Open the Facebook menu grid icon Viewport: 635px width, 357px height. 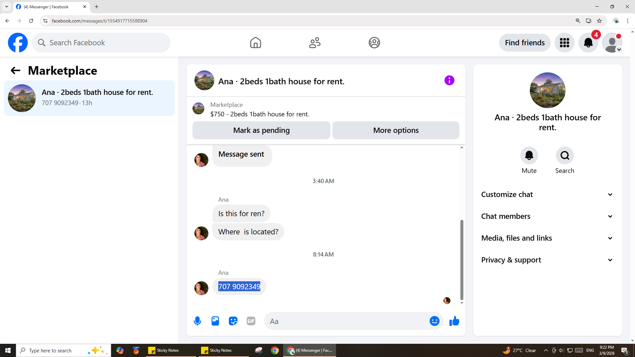coord(564,43)
